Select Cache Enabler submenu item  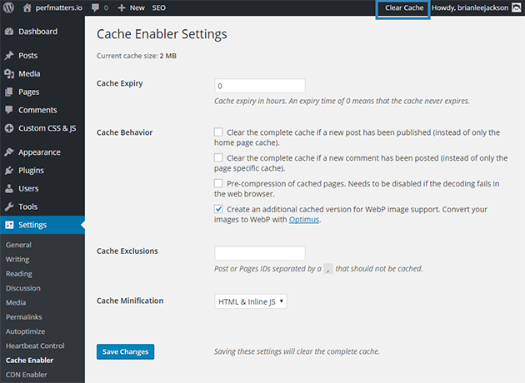[29, 361]
